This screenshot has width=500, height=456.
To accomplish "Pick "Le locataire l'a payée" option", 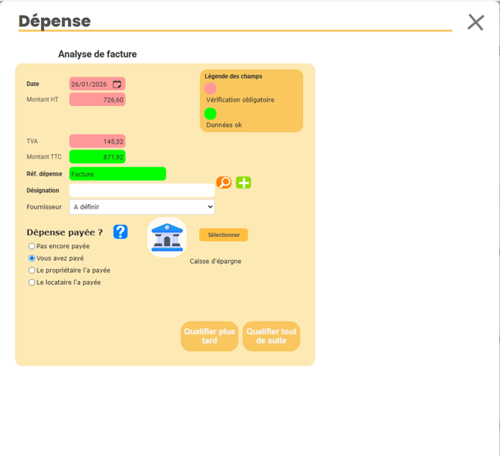I will click(32, 282).
